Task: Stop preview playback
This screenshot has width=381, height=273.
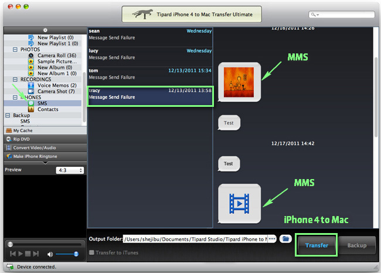Action: (x=28, y=254)
